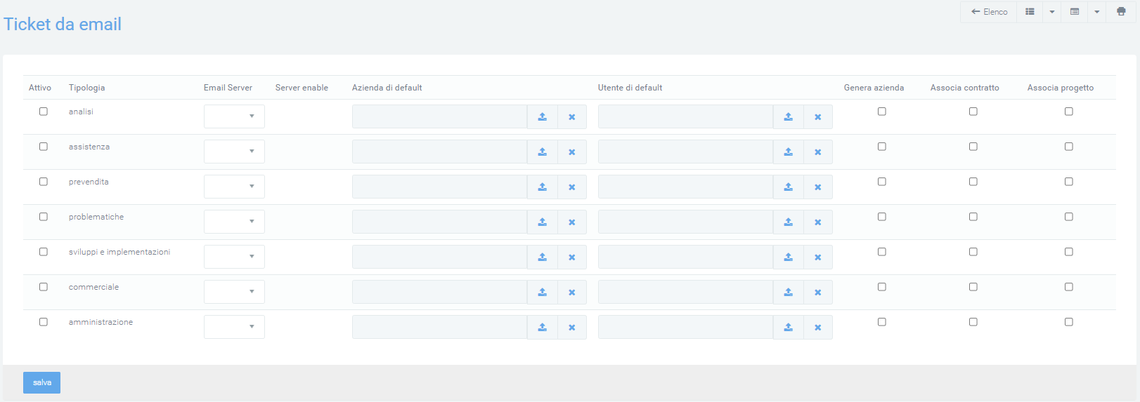Click the list view icon in top toolbar
Screen dimensions: 1140x402
pos(1030,12)
